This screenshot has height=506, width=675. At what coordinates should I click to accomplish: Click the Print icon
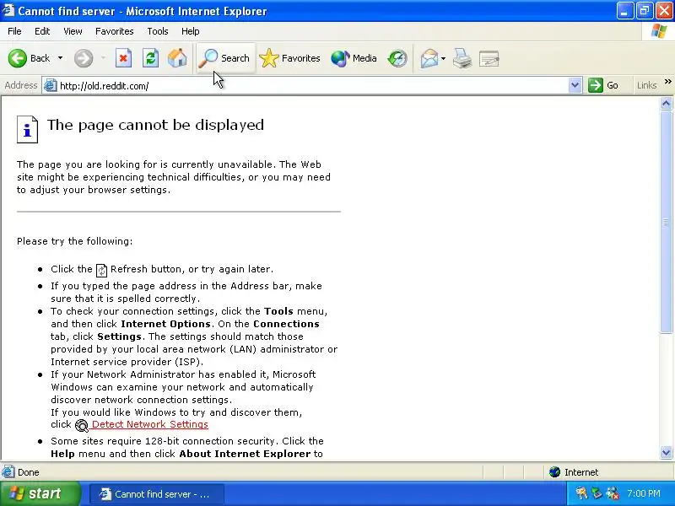[462, 58]
